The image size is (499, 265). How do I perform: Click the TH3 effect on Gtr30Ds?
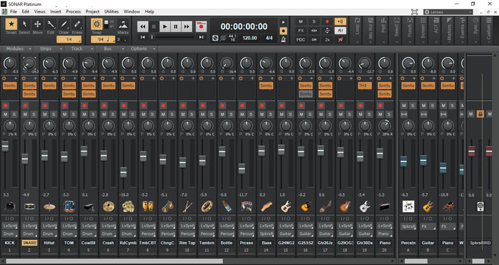pos(365,86)
